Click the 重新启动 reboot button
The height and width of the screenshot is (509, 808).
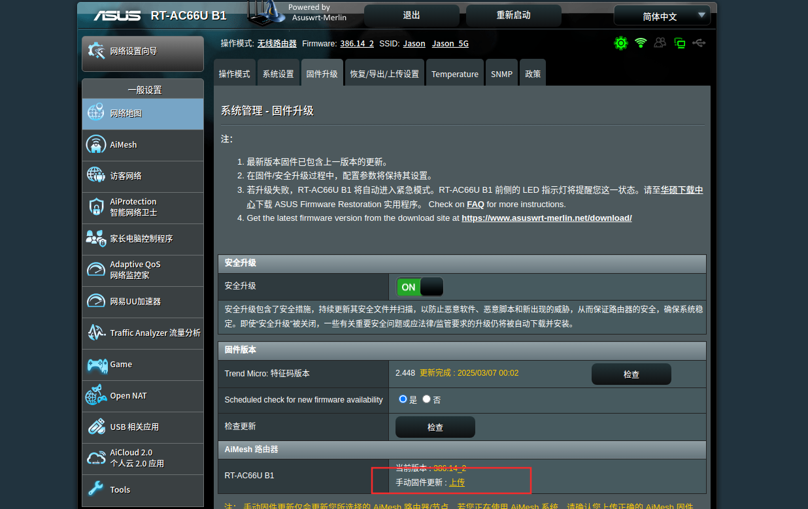click(513, 16)
